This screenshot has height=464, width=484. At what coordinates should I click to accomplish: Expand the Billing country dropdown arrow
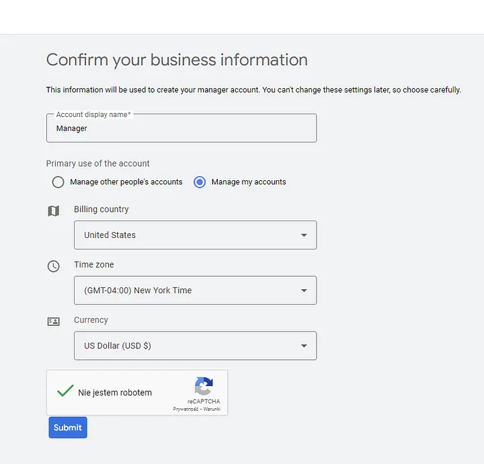[304, 235]
